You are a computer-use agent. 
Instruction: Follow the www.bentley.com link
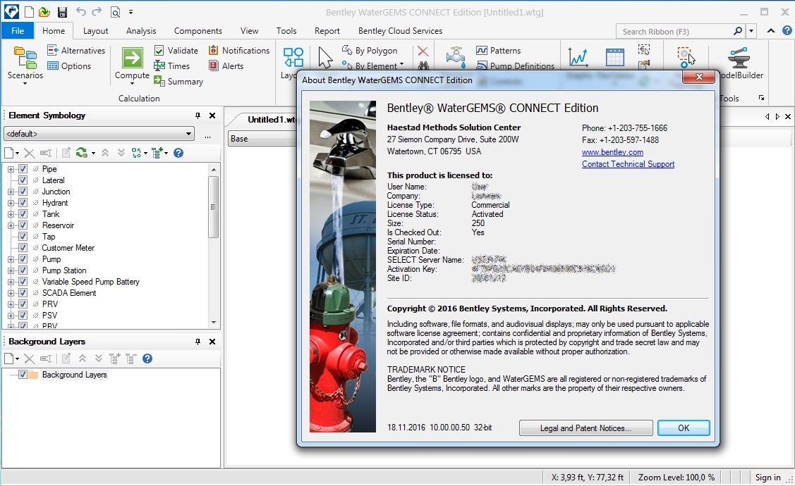click(612, 152)
